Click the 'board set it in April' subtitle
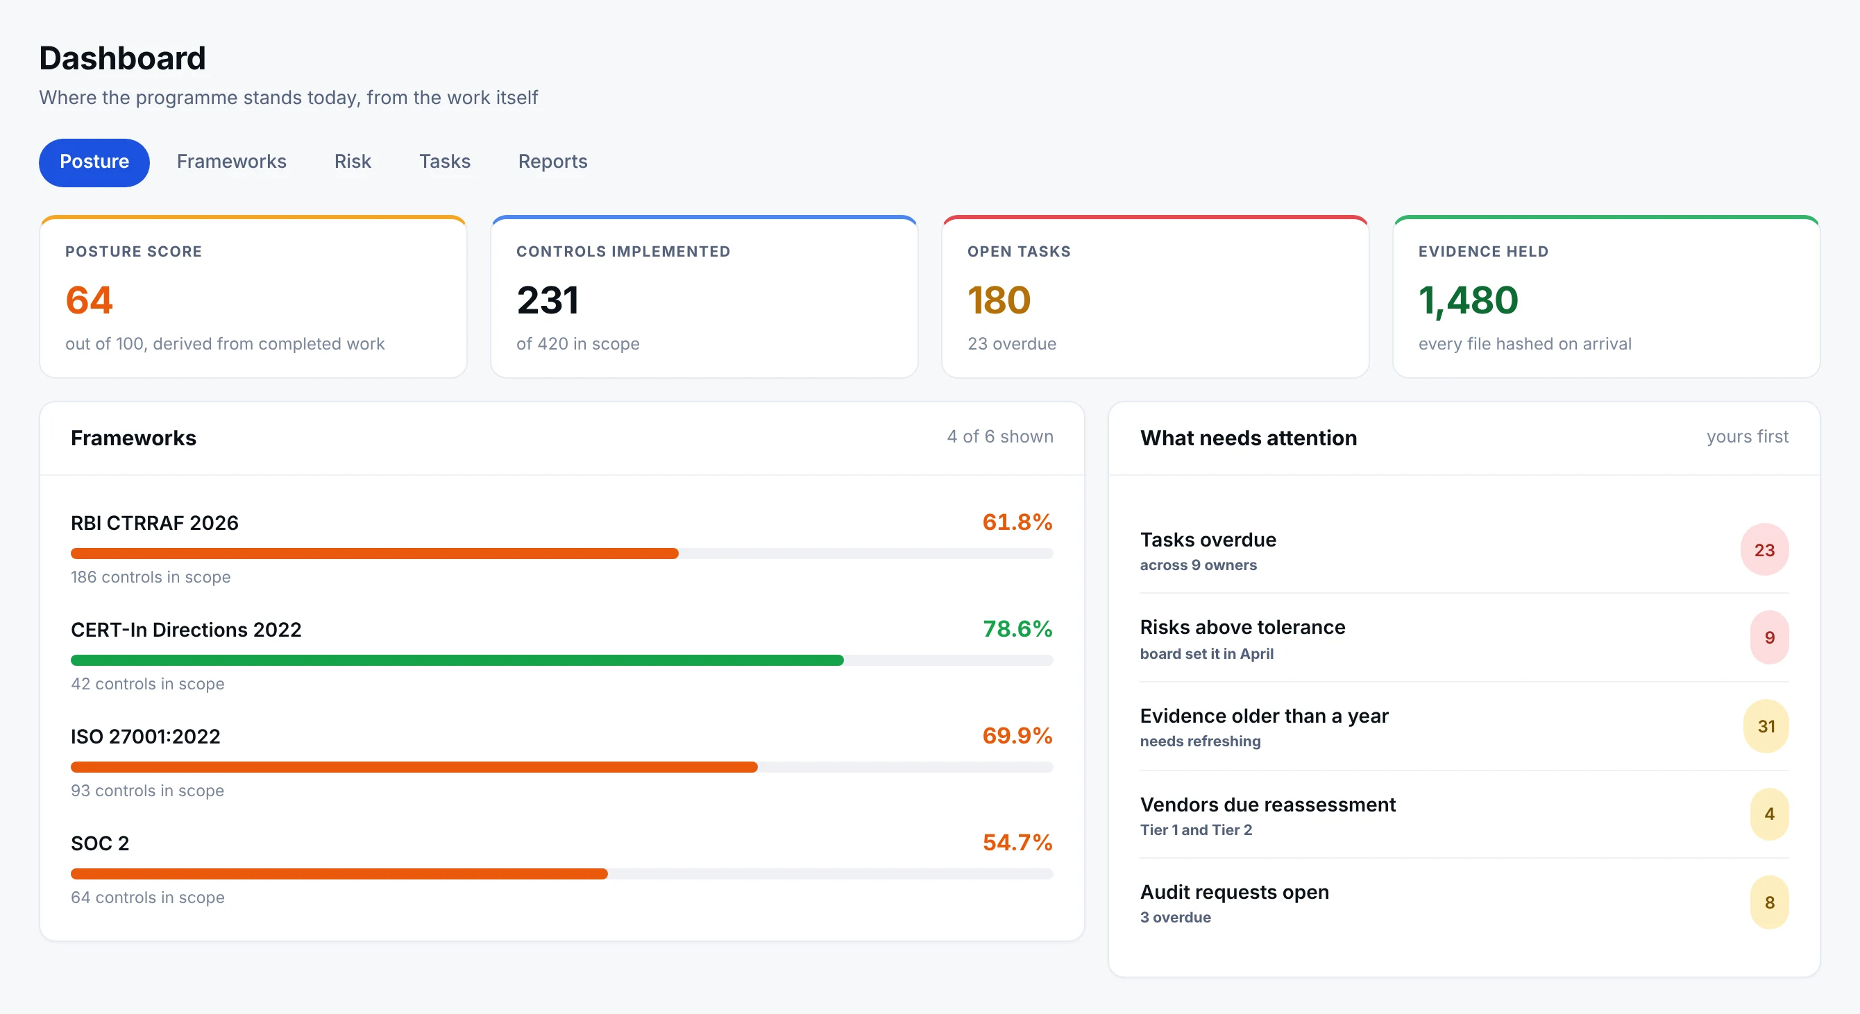The width and height of the screenshot is (1860, 1014). [1206, 654]
